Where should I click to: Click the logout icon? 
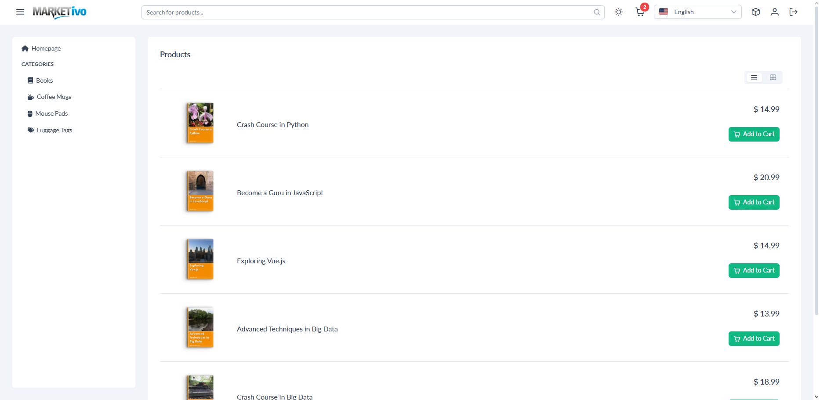pos(794,12)
